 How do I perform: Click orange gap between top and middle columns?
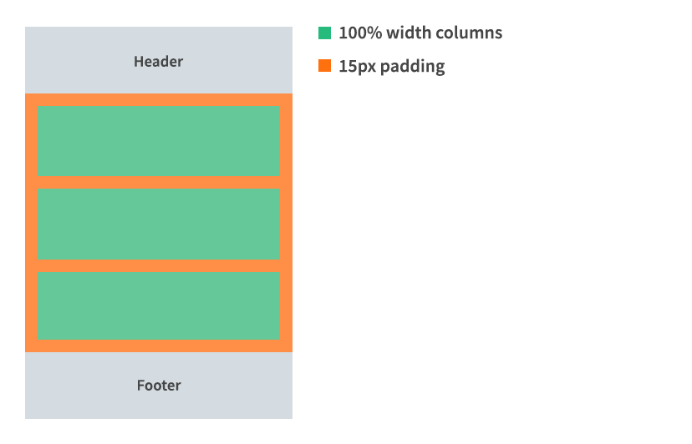[159, 183]
